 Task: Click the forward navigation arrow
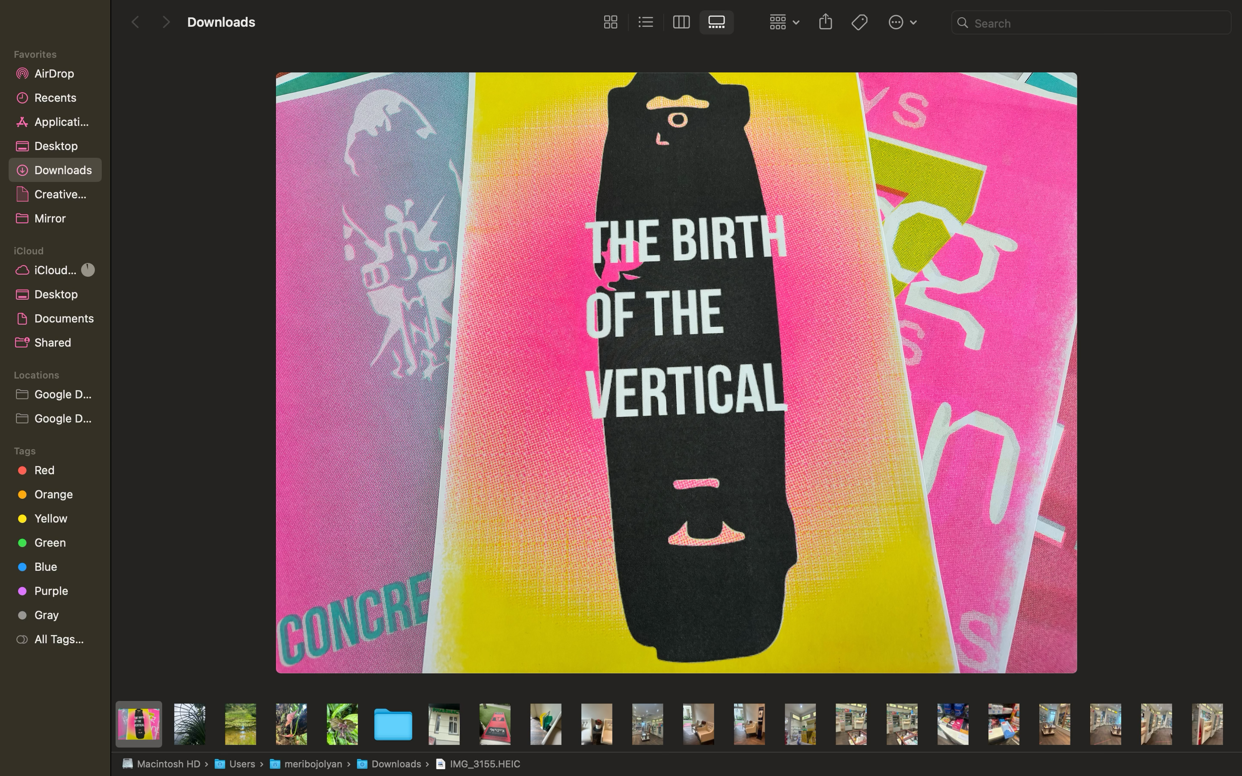click(x=165, y=22)
